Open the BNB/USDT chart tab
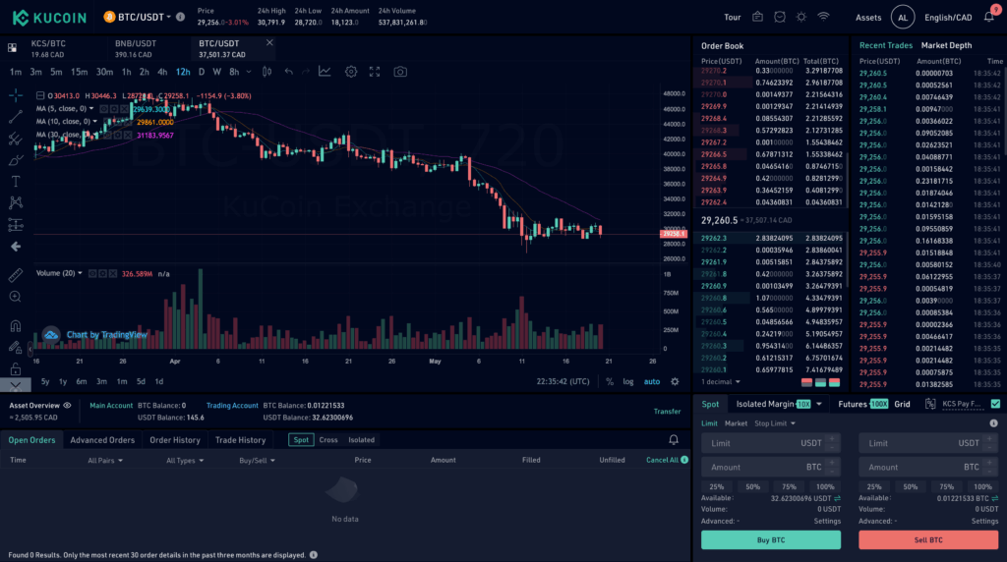Image resolution: width=1007 pixels, height=562 pixels. (136, 49)
